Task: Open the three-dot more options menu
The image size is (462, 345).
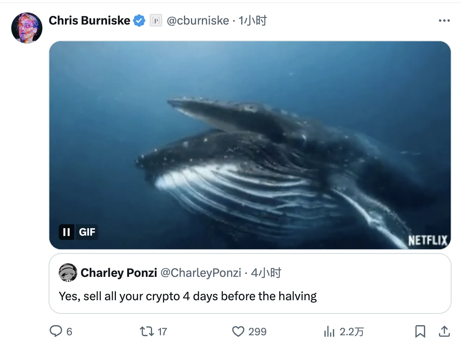Action: tap(444, 21)
